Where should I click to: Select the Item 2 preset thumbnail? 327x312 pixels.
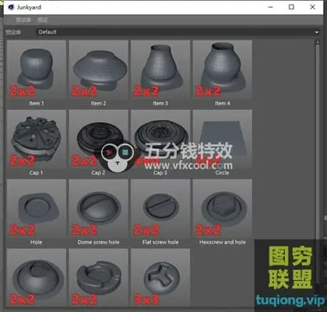(98, 69)
